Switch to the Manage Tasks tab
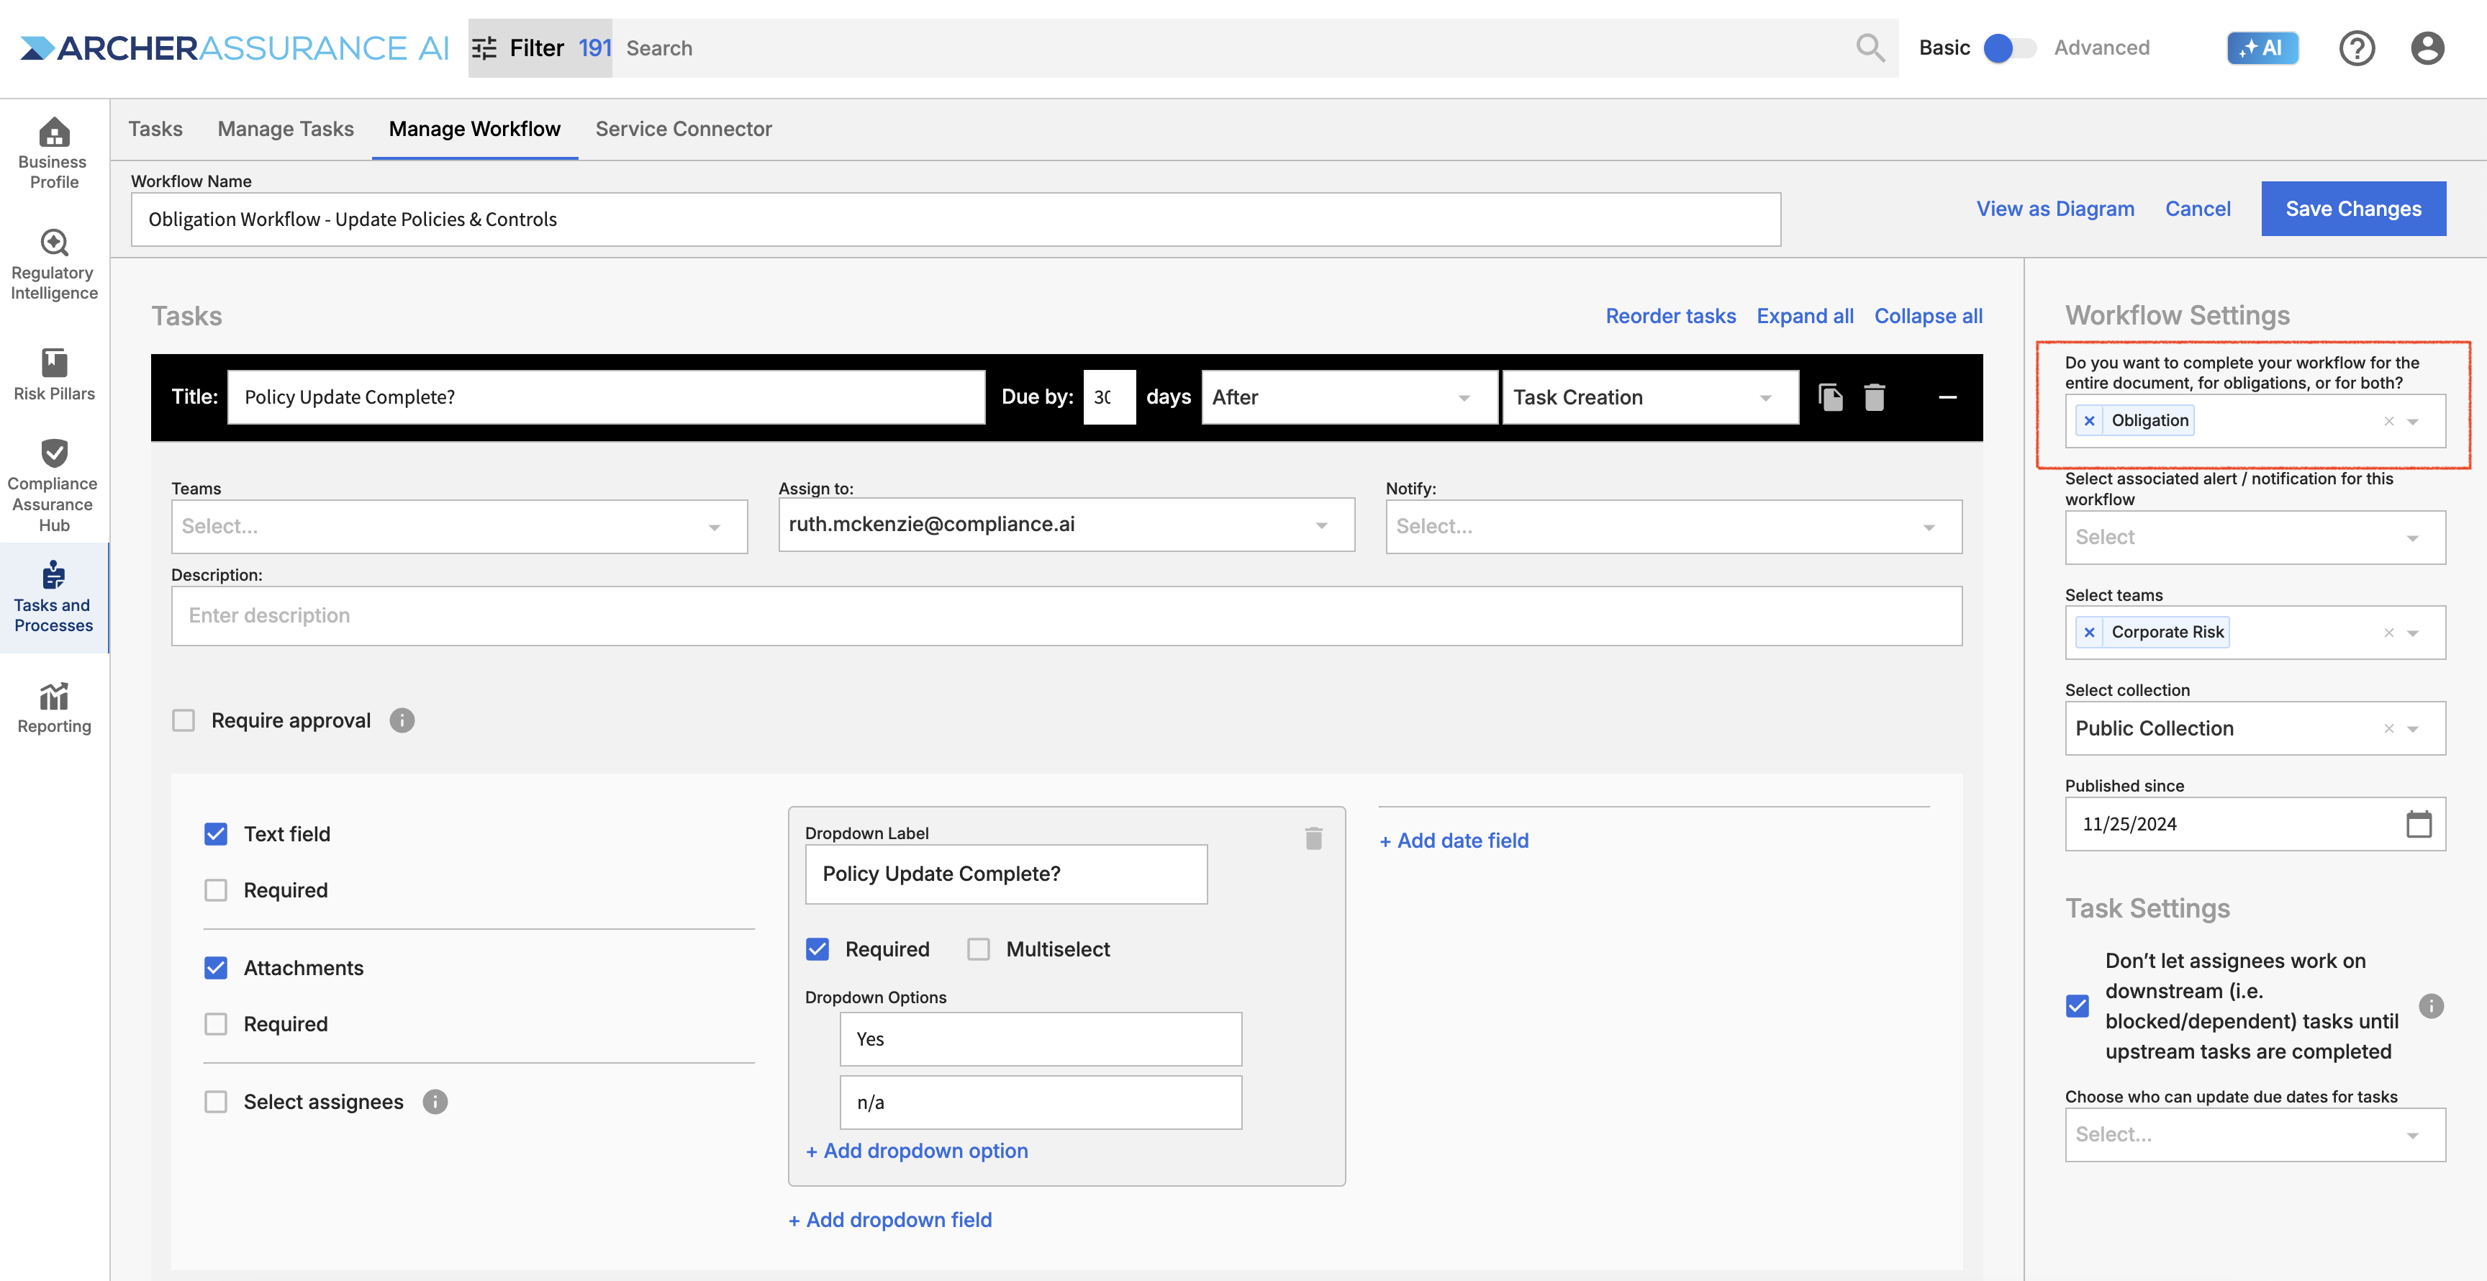This screenshot has height=1281, width=2487. tap(285, 128)
